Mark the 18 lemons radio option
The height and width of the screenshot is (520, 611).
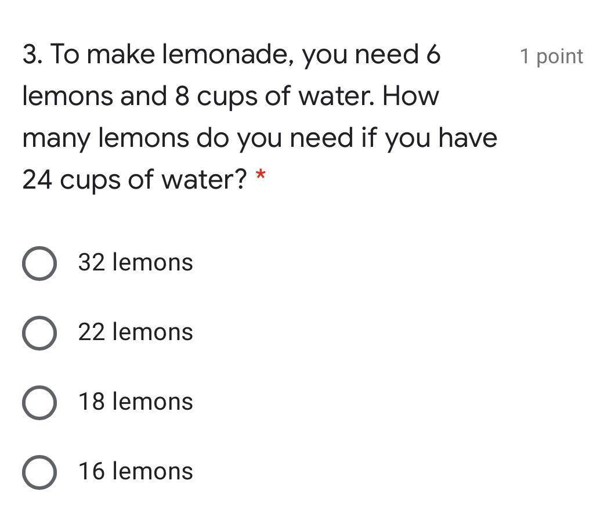coord(39,402)
